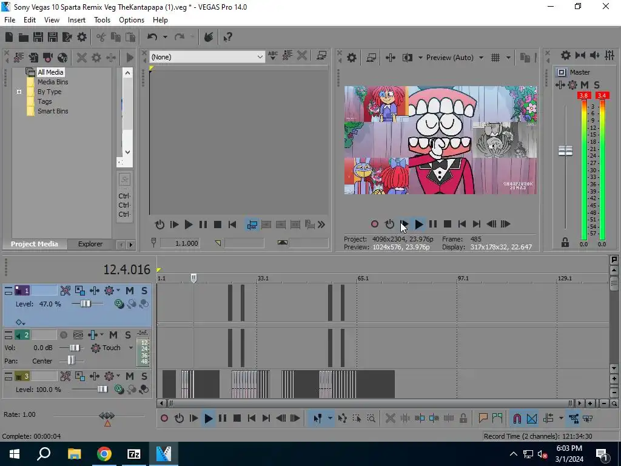Viewport: 621px width, 466px height.
Task: Open the What's This help icon
Action: pos(227,37)
